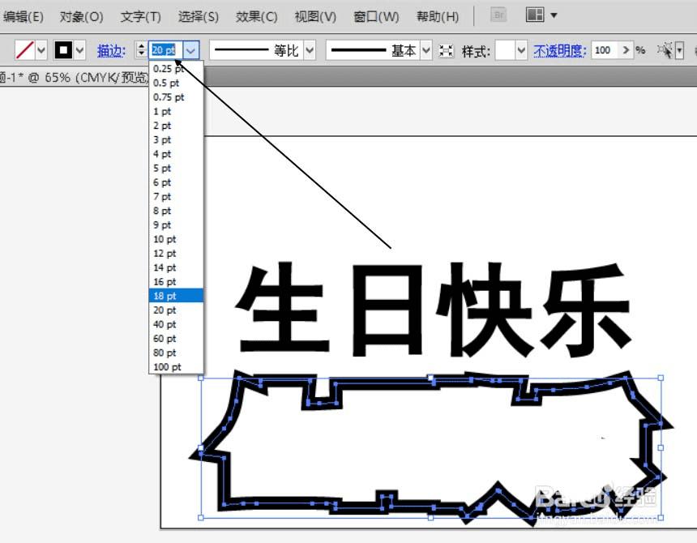The width and height of the screenshot is (697, 543).
Task: Click the select similar objects icon
Action: point(665,50)
